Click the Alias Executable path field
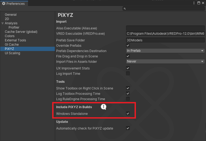The height and width of the screenshot is (141, 206). pos(165,28)
